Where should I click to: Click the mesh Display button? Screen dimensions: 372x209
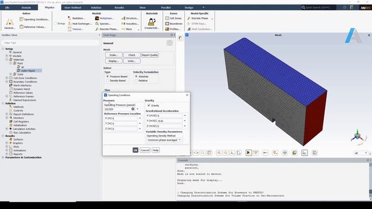tap(114, 61)
